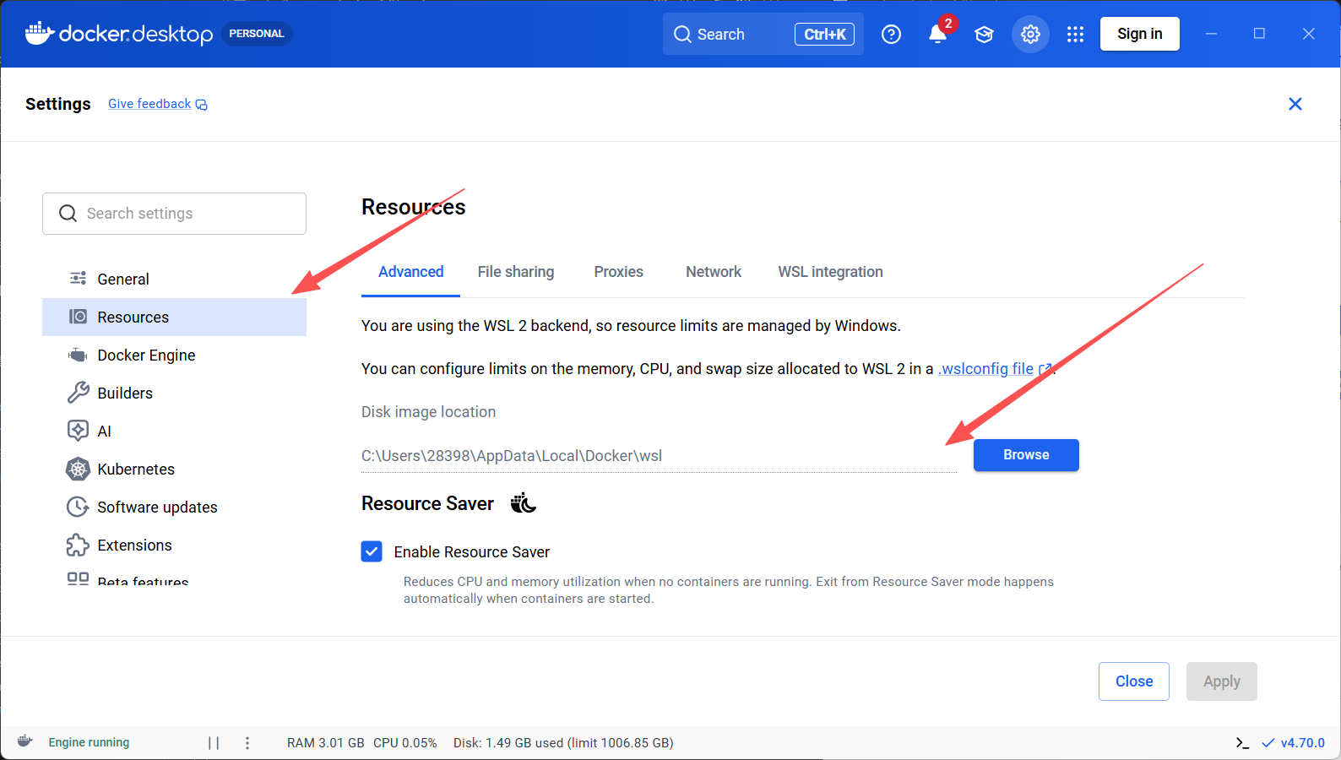1341x760 pixels.
Task: Switch to the File sharing tab
Action: coord(516,272)
